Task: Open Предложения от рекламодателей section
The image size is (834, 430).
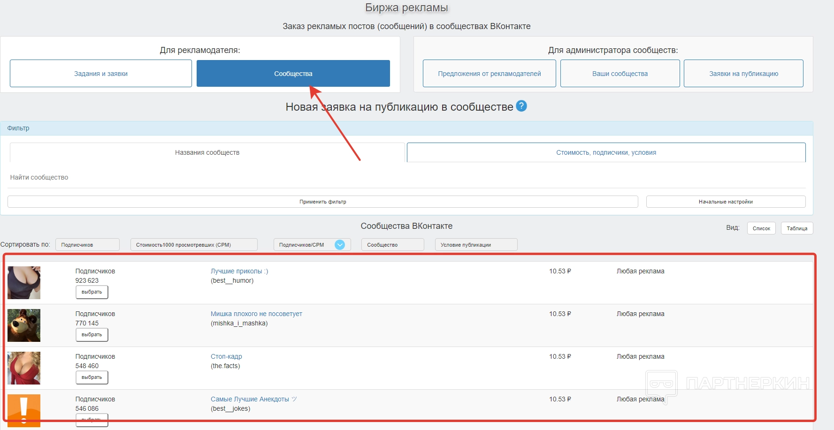Action: click(x=489, y=74)
